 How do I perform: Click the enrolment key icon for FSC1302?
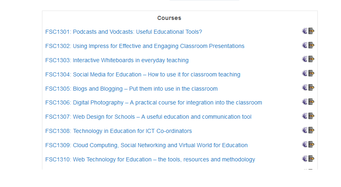[x=311, y=45]
